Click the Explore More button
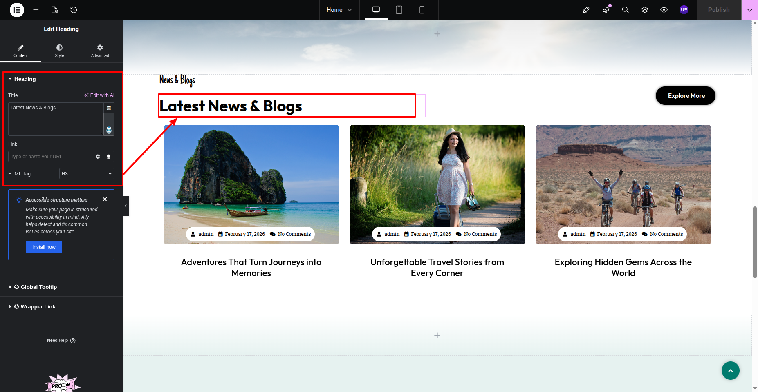The width and height of the screenshot is (758, 392). 686,96
